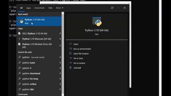Open the More filter dropdown
Screen dimensions: 171x96
60,8
